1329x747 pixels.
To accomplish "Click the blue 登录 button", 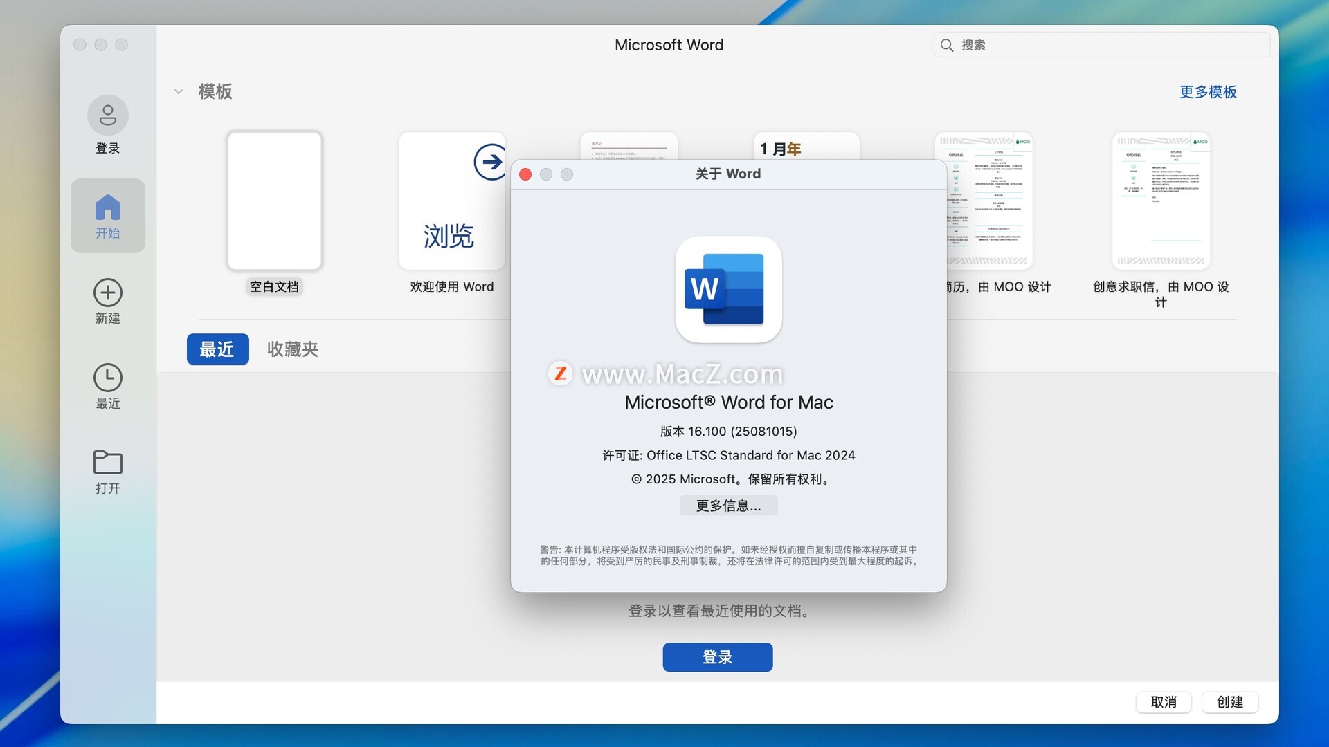I will (x=718, y=657).
